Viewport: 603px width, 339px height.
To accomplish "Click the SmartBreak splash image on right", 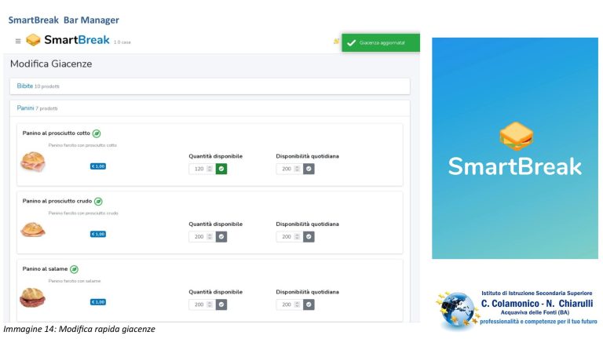I will coord(515,148).
